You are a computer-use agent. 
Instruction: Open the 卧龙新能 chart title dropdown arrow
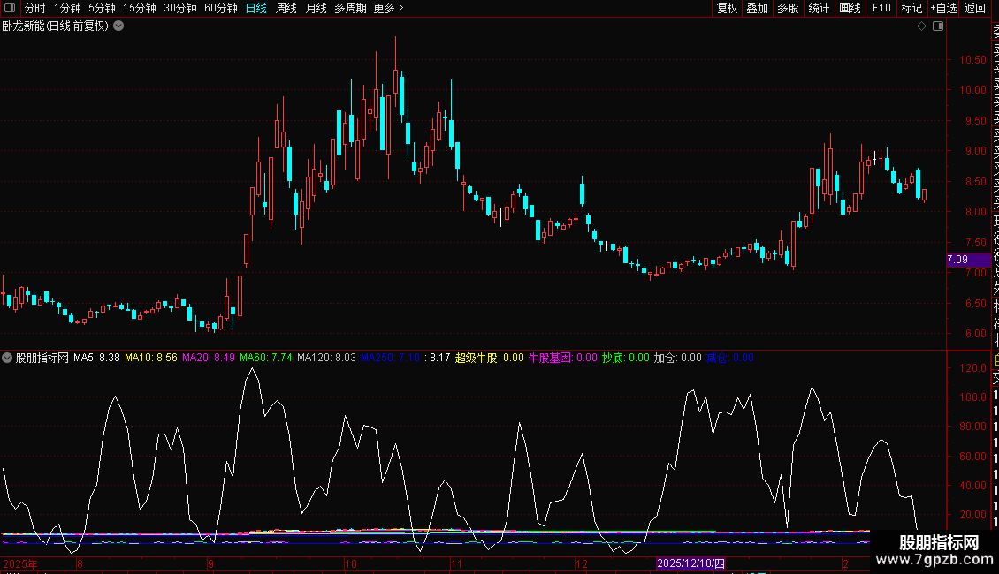(118, 26)
